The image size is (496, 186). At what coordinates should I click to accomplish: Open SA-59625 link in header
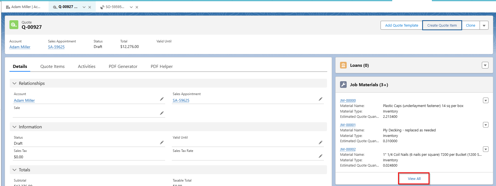tap(56, 47)
